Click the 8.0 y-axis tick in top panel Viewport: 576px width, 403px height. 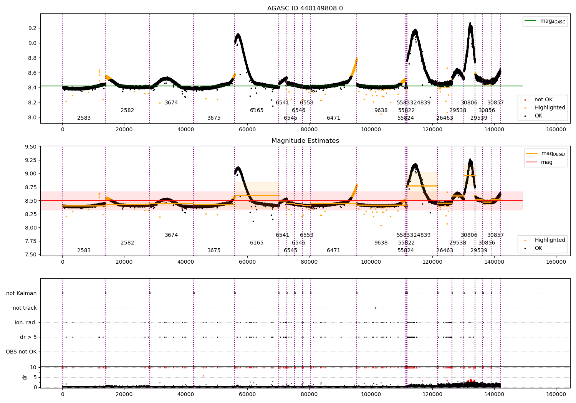click(x=32, y=117)
